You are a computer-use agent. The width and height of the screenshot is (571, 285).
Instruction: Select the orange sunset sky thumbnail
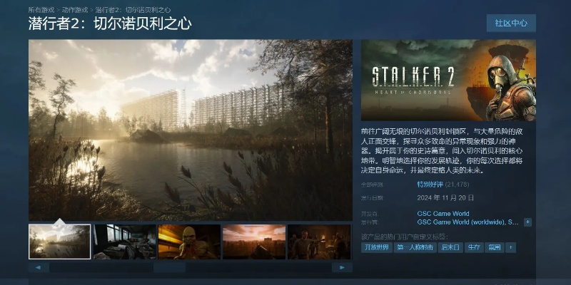coord(254,242)
